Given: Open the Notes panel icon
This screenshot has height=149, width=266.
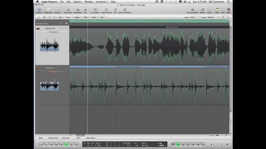Looking at the screenshot, I should pos(217,10).
